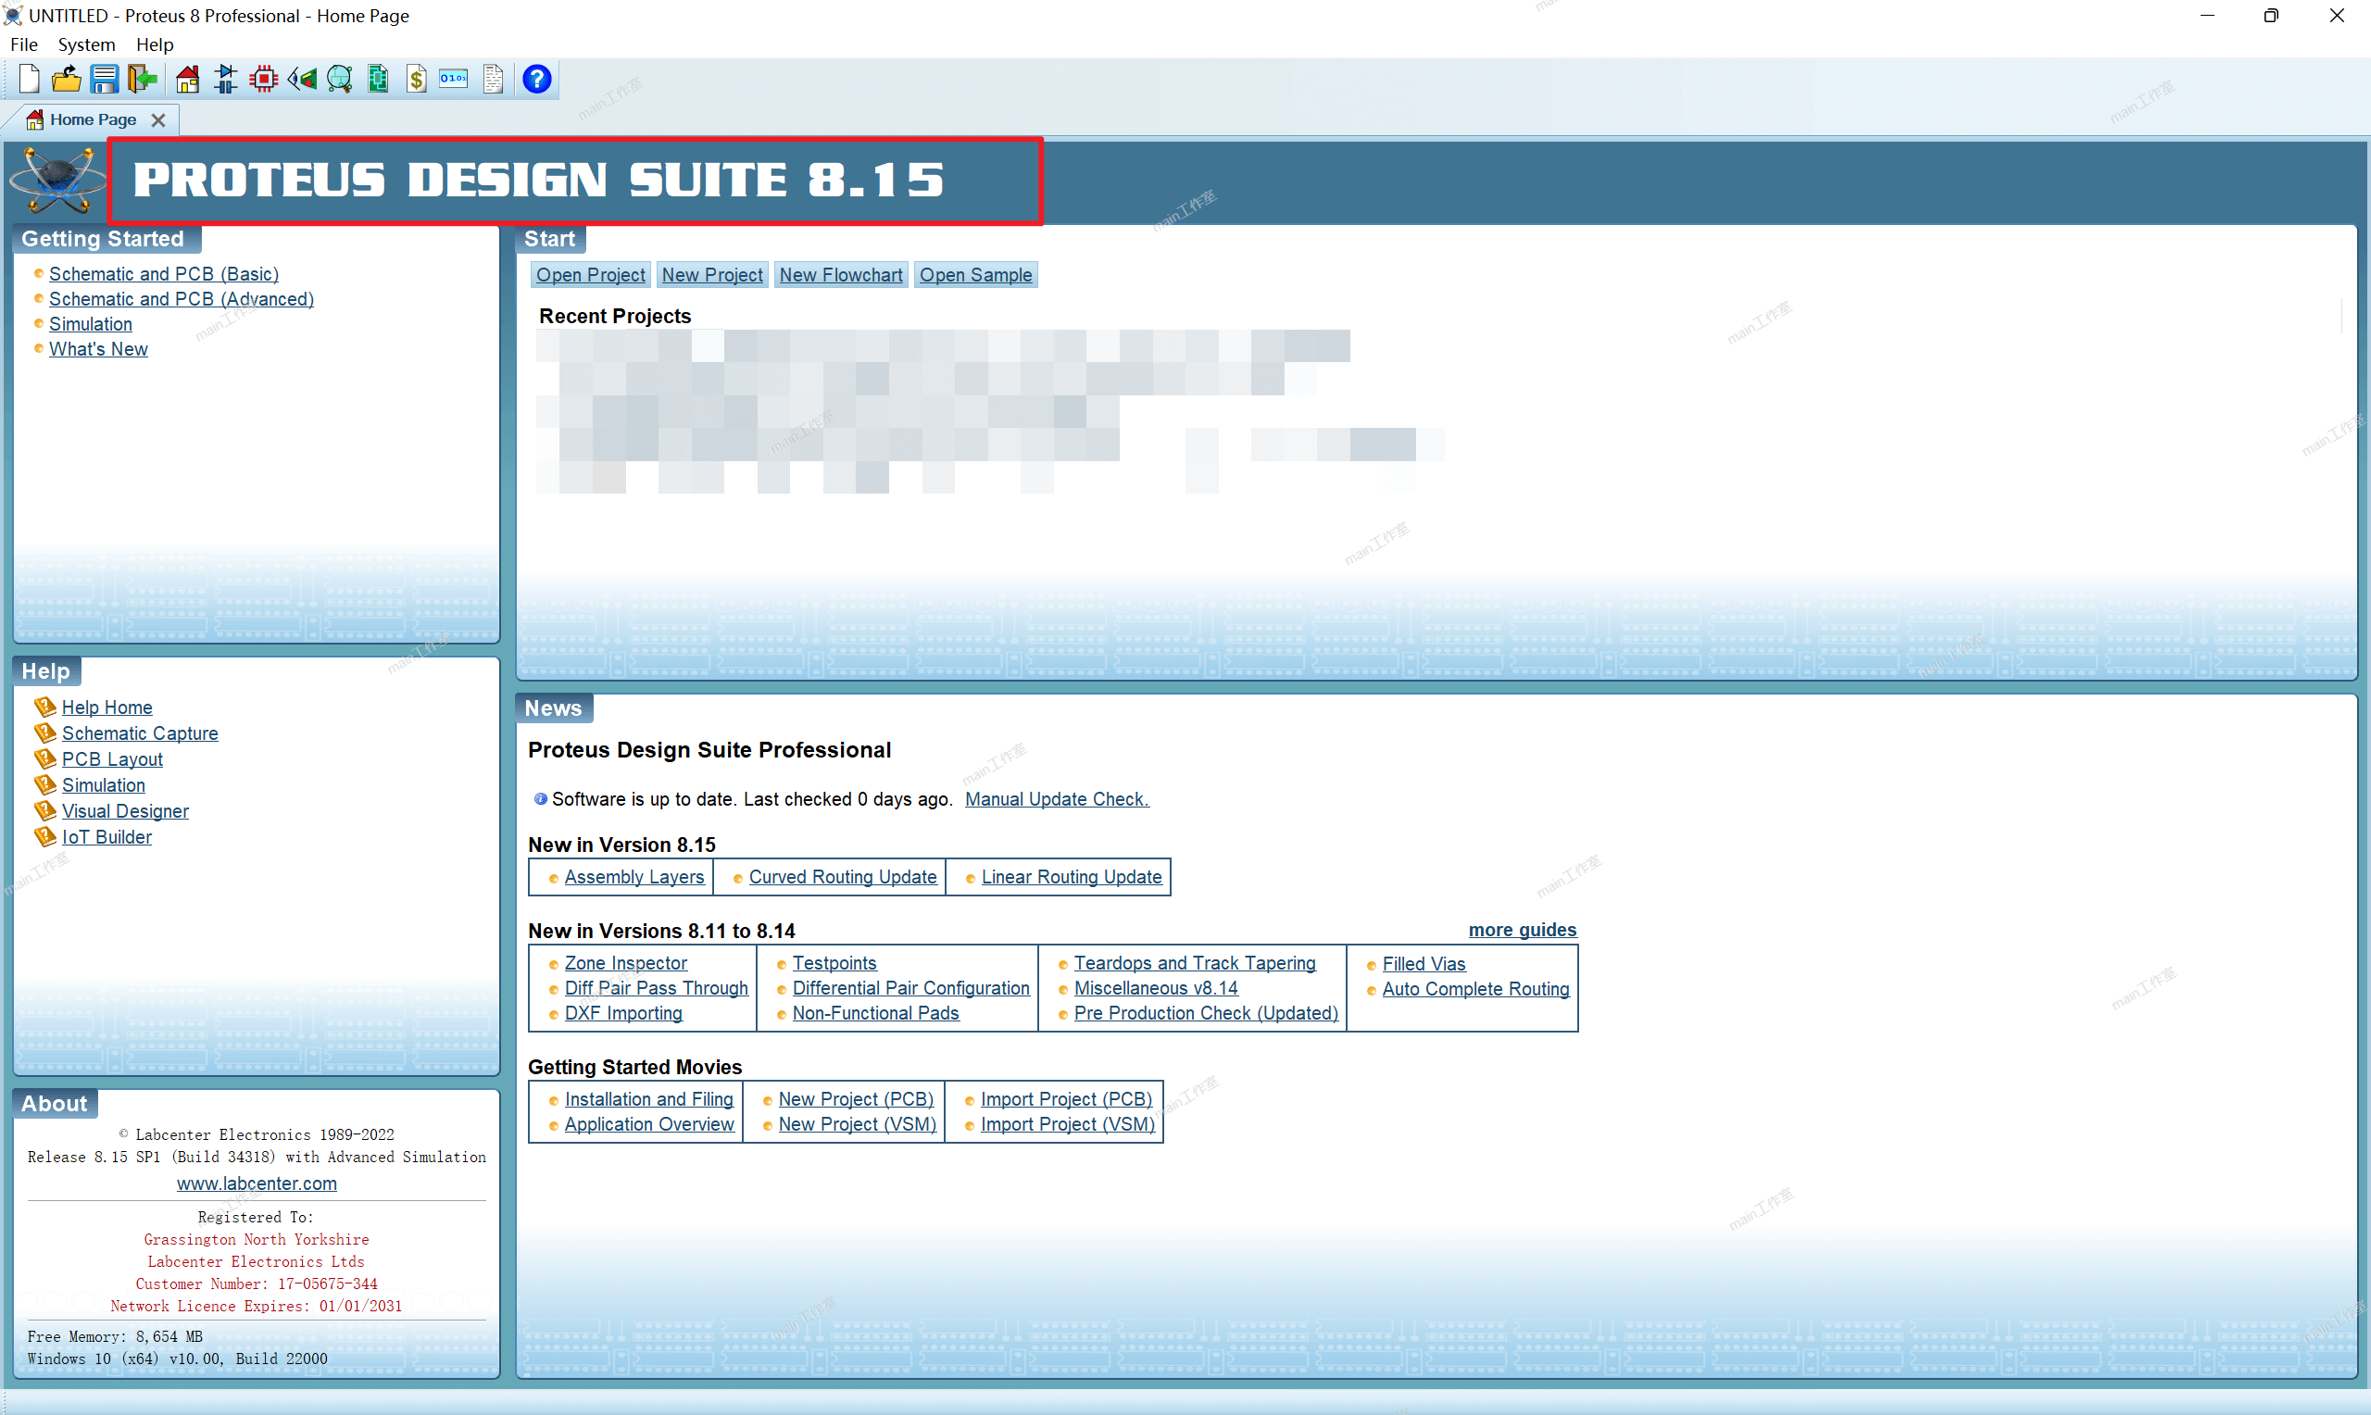Click the book icon beside PCB Layout

[x=44, y=759]
